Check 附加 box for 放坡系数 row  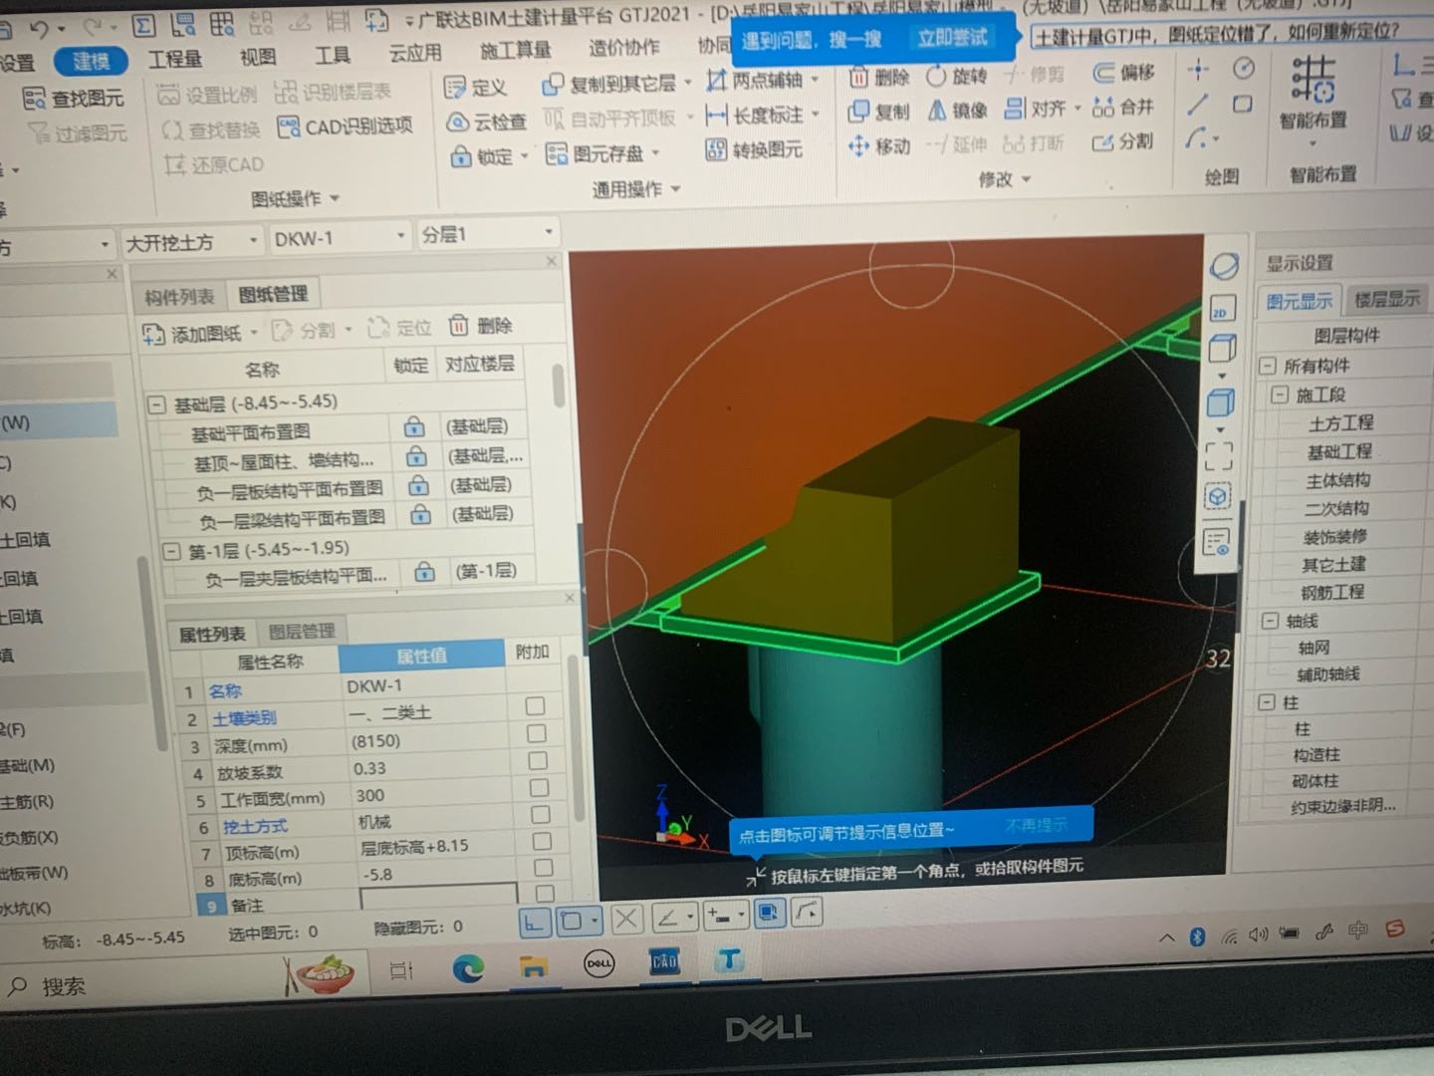tap(538, 760)
